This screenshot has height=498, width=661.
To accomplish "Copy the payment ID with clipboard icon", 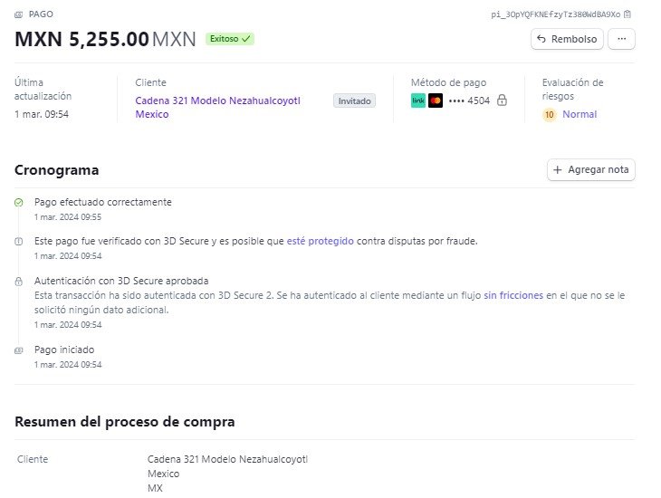I will 627,14.
